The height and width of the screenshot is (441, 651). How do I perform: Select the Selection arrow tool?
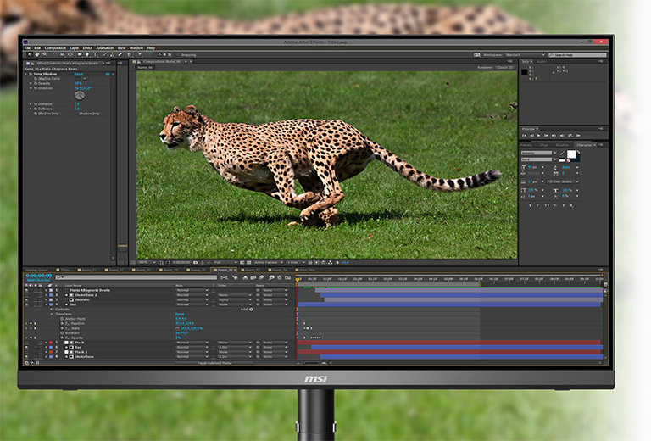(29, 54)
